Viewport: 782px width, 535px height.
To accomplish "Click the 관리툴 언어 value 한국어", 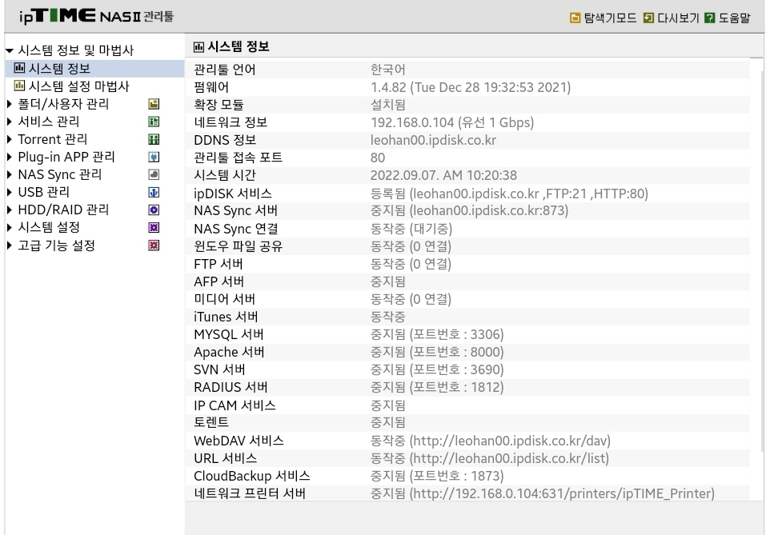I will (x=387, y=70).
